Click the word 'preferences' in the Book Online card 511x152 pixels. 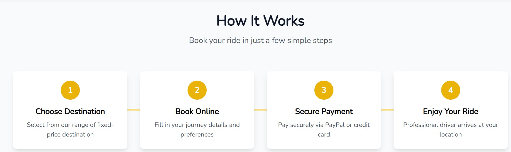(x=197, y=134)
